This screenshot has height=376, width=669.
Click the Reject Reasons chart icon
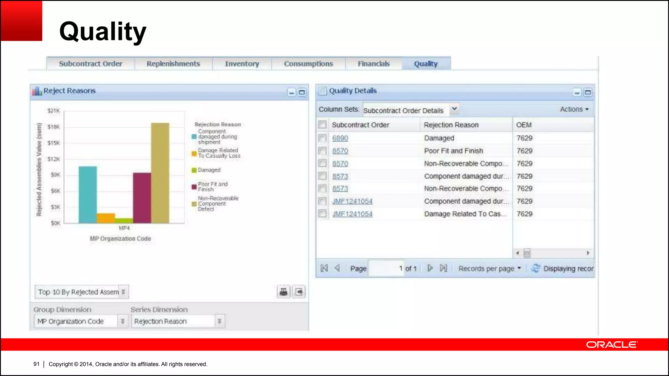pos(37,91)
